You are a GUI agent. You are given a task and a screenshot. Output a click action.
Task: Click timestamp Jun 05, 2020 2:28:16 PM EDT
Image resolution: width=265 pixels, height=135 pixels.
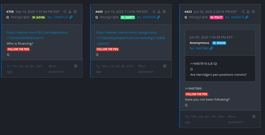[216, 12]
